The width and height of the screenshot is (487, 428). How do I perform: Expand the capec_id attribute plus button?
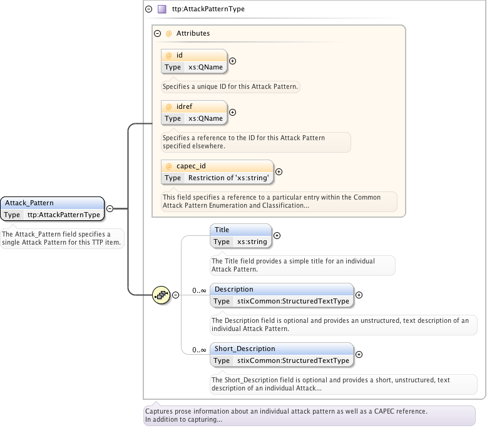click(x=279, y=172)
